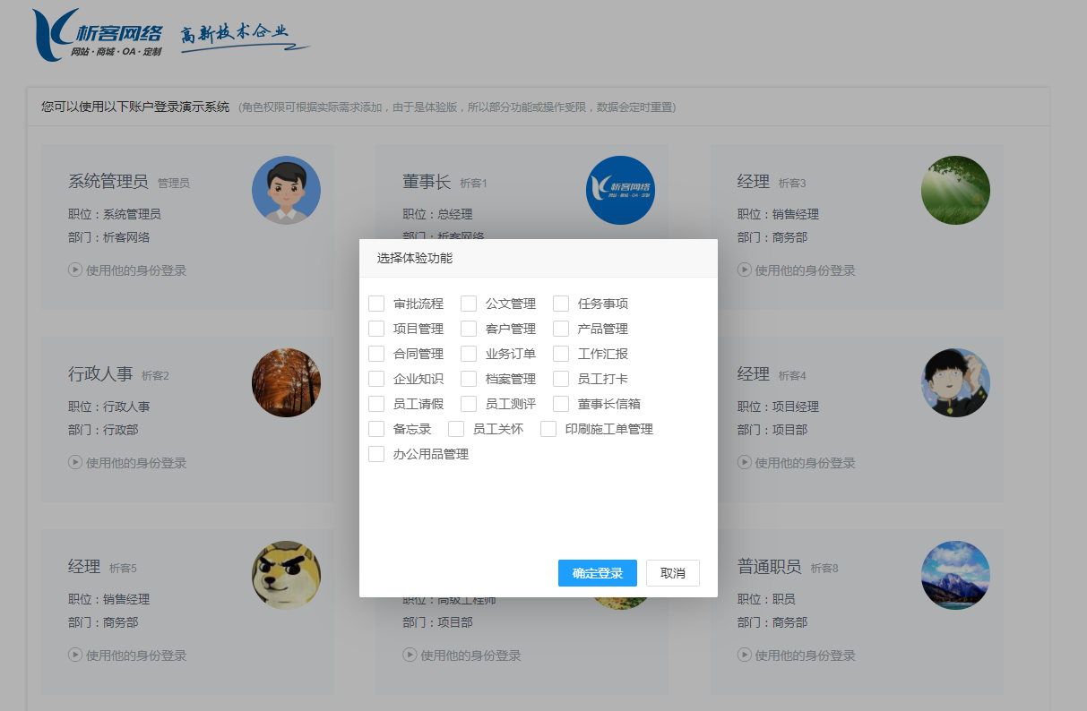Click the 职位：职员 text
Viewport: 1087px width, 711px height.
click(x=766, y=599)
